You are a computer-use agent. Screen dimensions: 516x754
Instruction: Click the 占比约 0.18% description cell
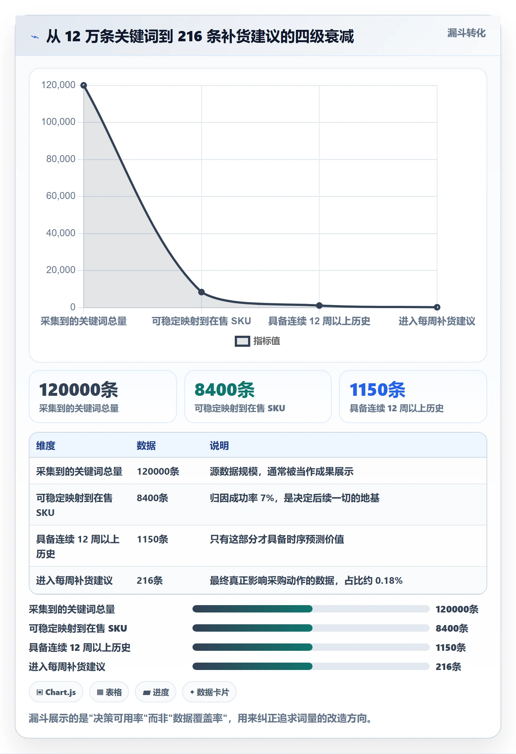306,580
